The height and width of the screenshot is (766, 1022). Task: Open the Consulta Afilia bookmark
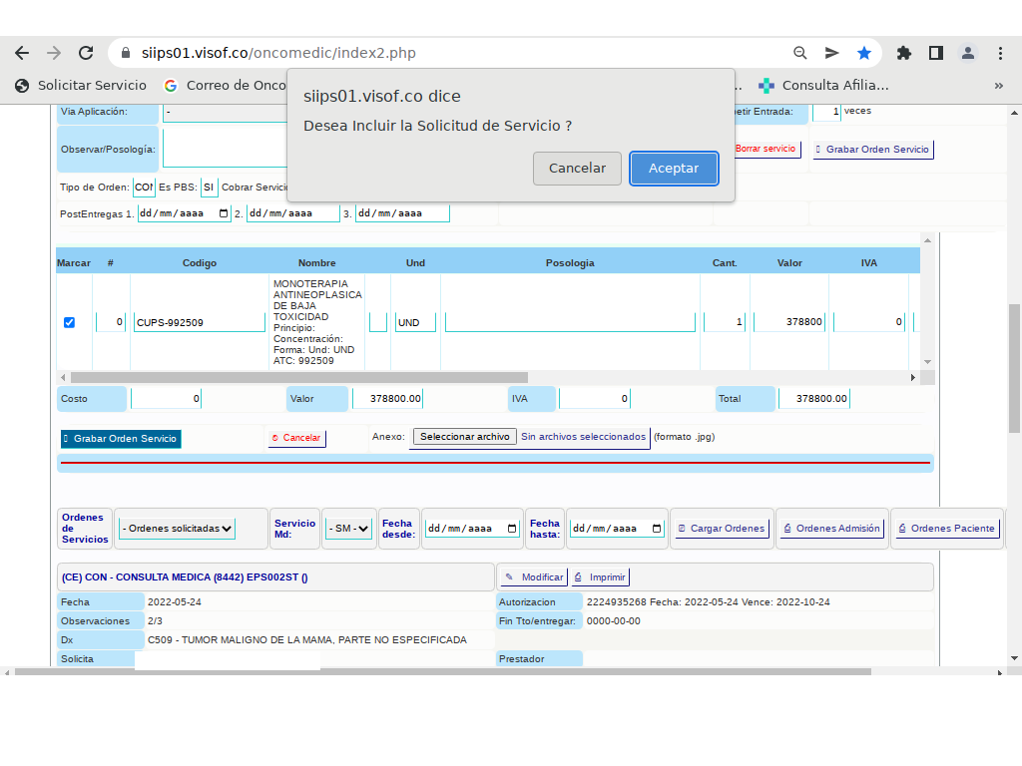(x=823, y=85)
